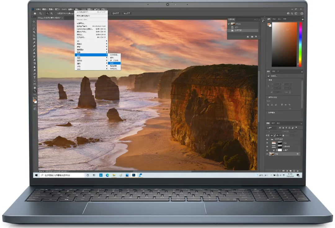Screen dimensions: 335x228
Task: Select the Move tool in the toolbox
Action: click(x=34, y=21)
